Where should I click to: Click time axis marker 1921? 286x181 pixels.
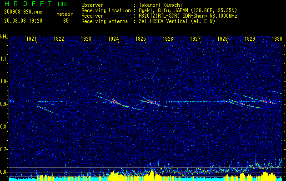[x=32, y=38]
